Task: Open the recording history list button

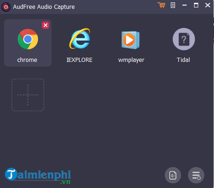Action: click(196, 175)
